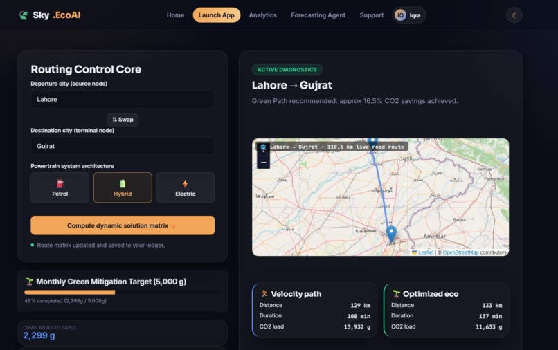
Task: Open the Leaflet attribution link
Action: tap(426, 252)
